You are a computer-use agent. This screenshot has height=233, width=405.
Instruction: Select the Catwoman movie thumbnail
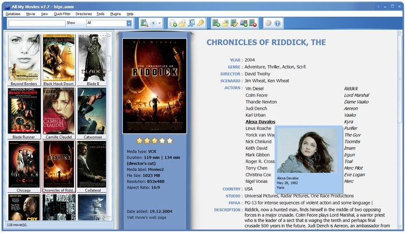pos(92,112)
